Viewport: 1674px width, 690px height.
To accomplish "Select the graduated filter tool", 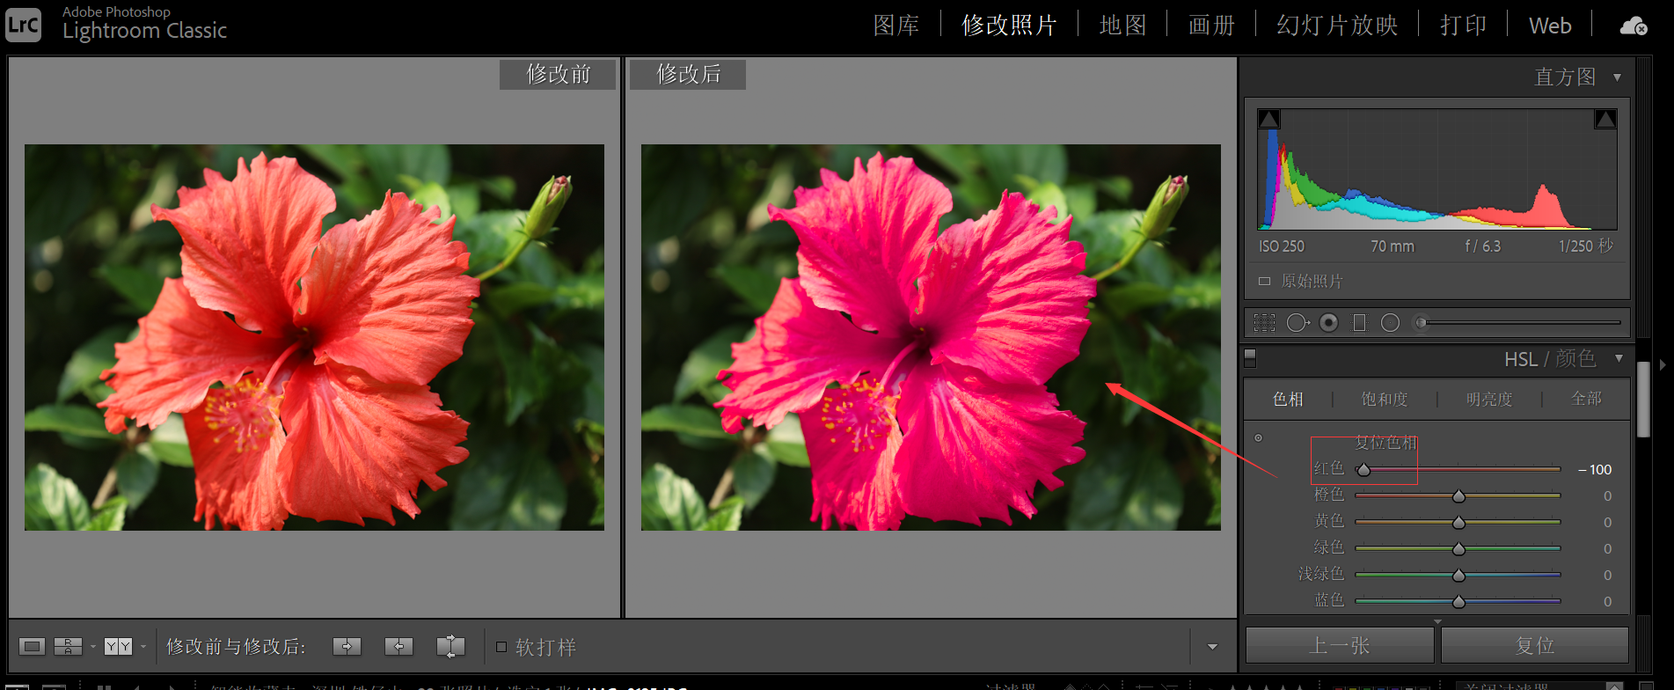I will point(1359,323).
